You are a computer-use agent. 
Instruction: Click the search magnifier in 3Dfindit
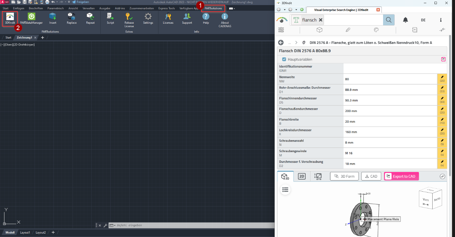click(x=389, y=20)
